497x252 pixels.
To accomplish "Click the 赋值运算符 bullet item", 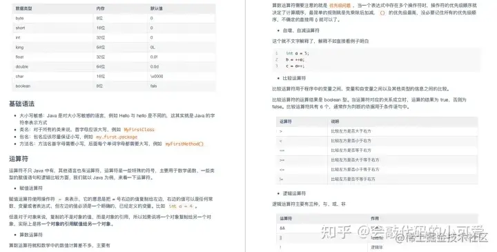I will tap(31, 188).
